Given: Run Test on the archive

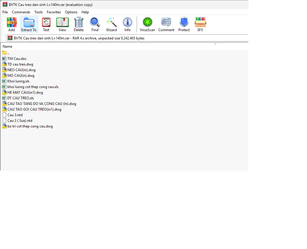Looking at the screenshot, I should 46,24.
